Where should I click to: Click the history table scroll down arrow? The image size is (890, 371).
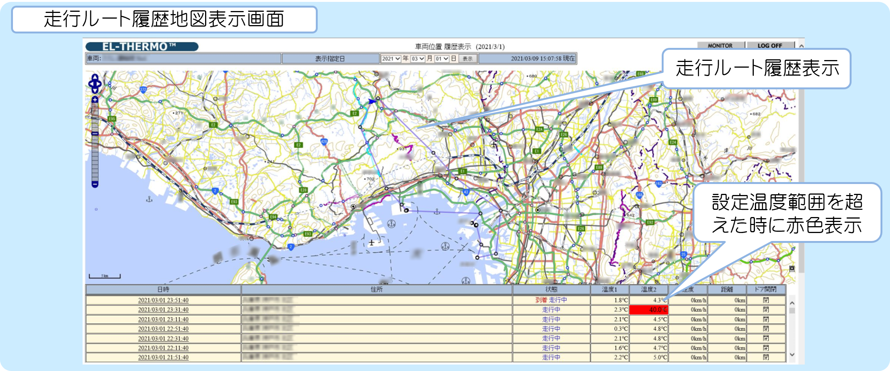click(x=792, y=354)
